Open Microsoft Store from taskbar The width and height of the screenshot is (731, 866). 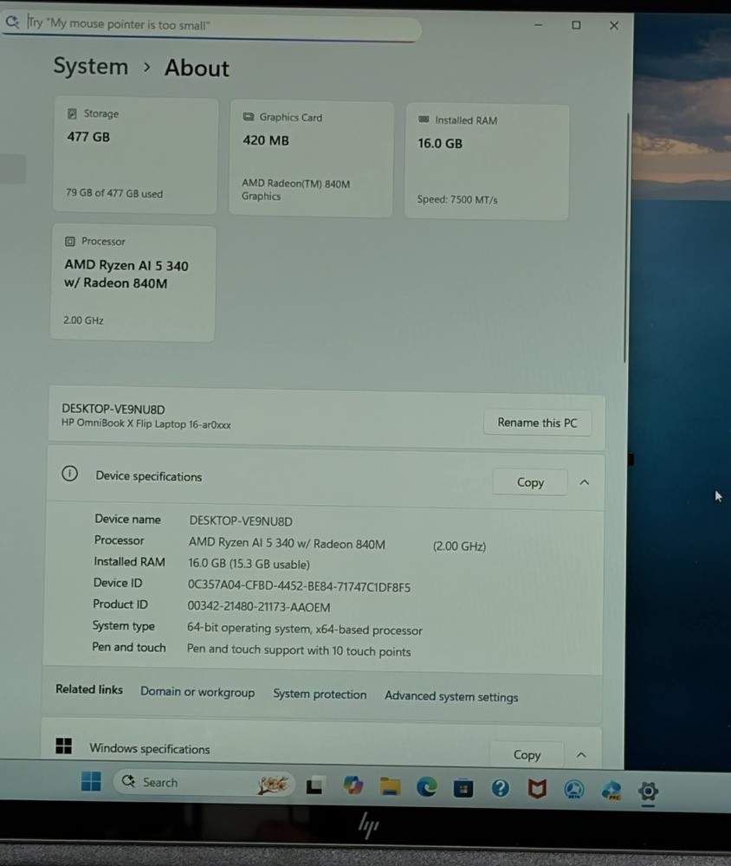pyautogui.click(x=463, y=788)
